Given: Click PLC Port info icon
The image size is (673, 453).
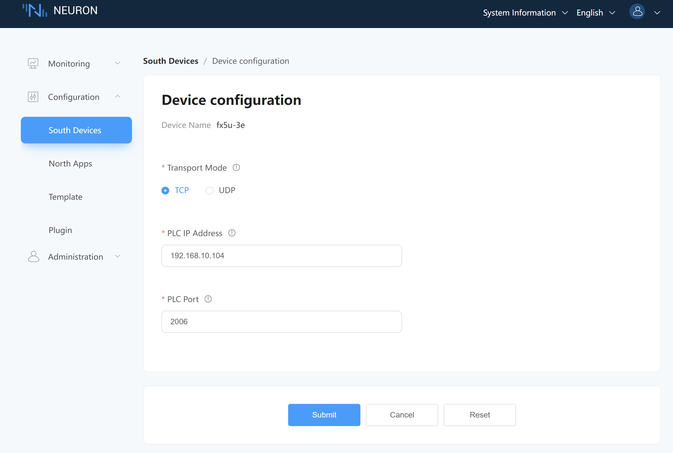Looking at the screenshot, I should (208, 299).
